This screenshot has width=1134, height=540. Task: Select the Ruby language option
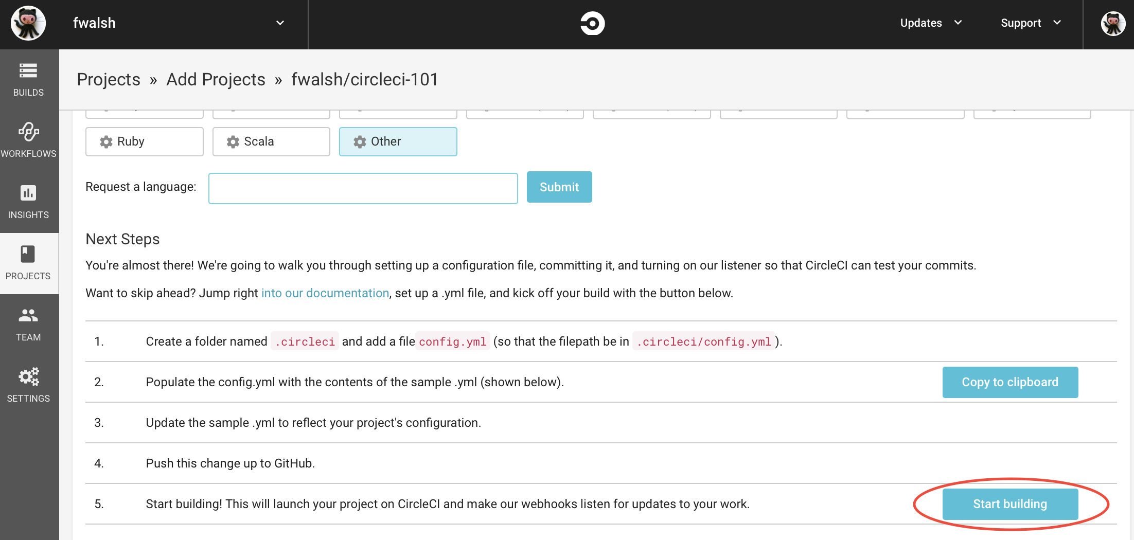[145, 141]
